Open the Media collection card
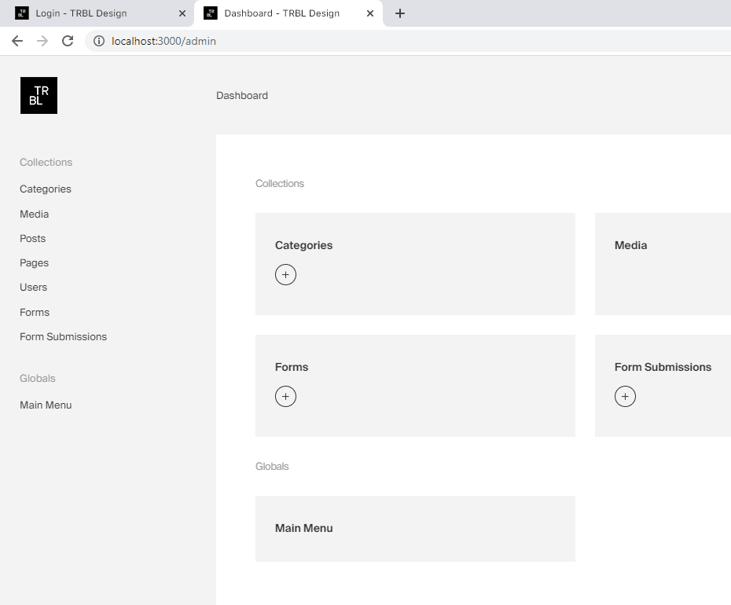 click(x=663, y=264)
